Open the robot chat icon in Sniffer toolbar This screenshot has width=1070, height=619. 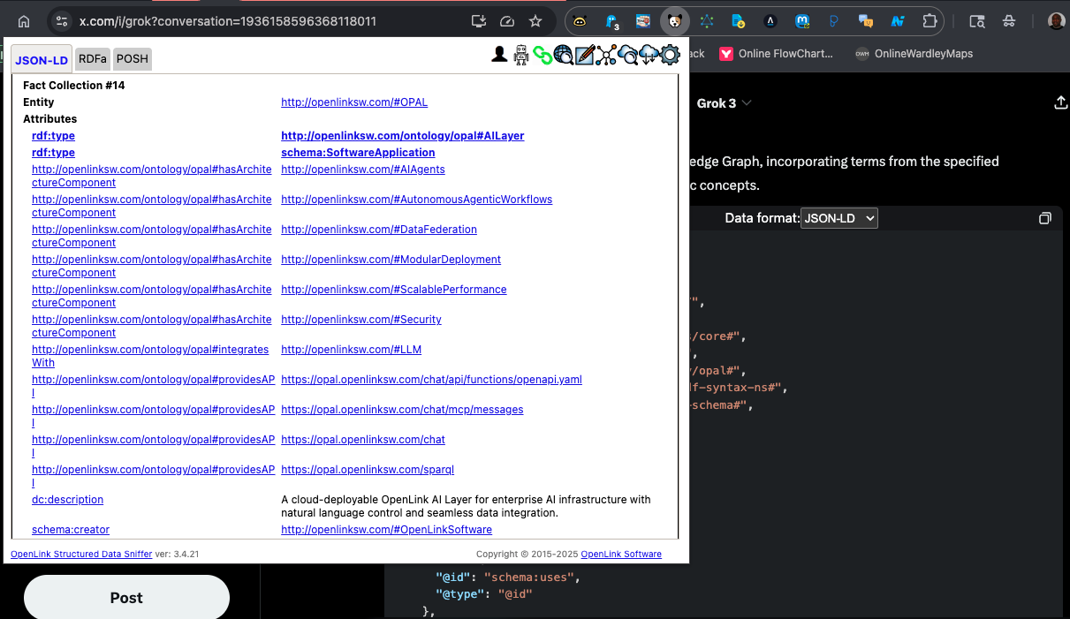[521, 56]
